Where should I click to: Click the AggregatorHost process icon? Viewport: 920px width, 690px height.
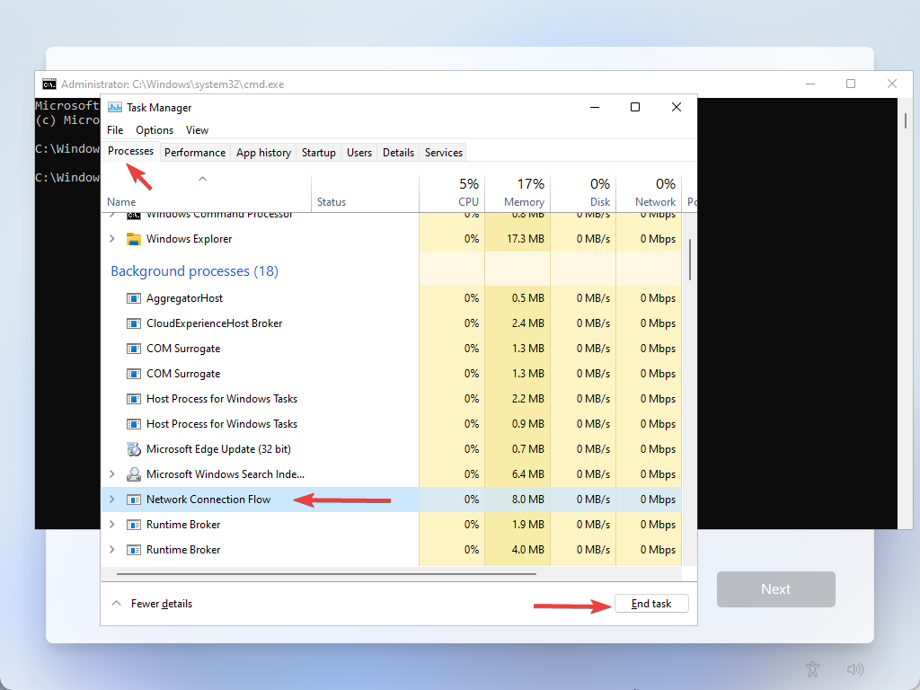(133, 297)
